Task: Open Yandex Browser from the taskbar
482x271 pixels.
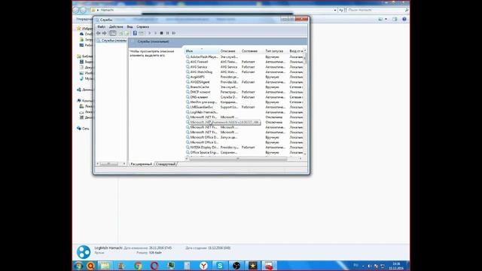Action: click(203, 266)
